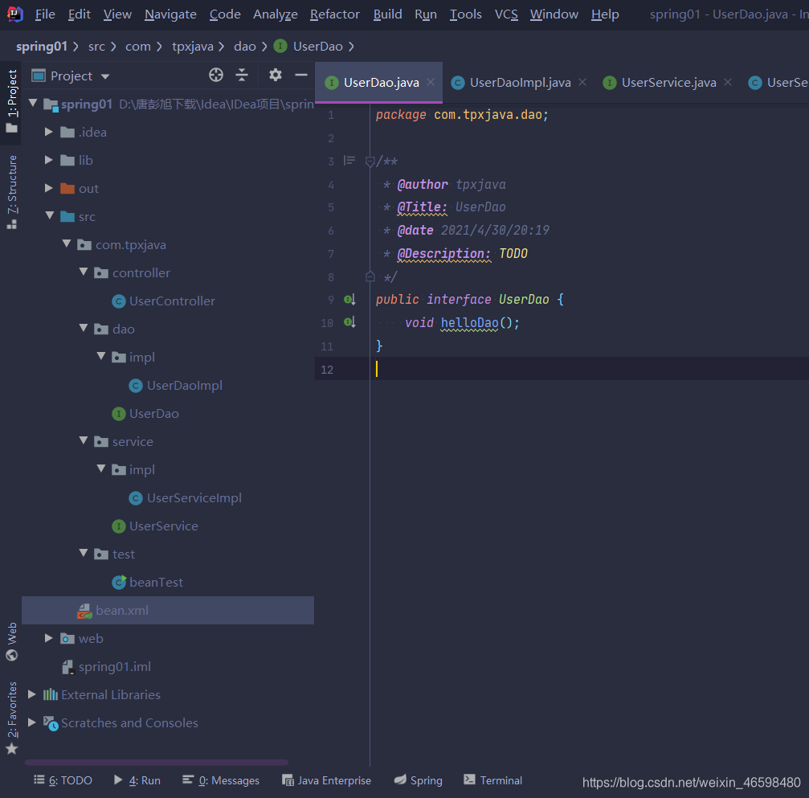Viewport: 809px width, 798px height.
Task: Click the src breadcrumb segment
Action: 96,47
